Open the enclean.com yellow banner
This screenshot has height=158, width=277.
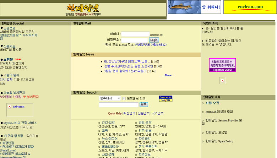(x=250, y=7)
